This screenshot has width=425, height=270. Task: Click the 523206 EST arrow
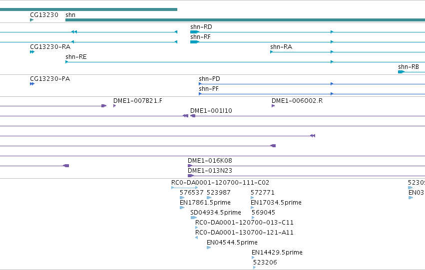coord(255,268)
